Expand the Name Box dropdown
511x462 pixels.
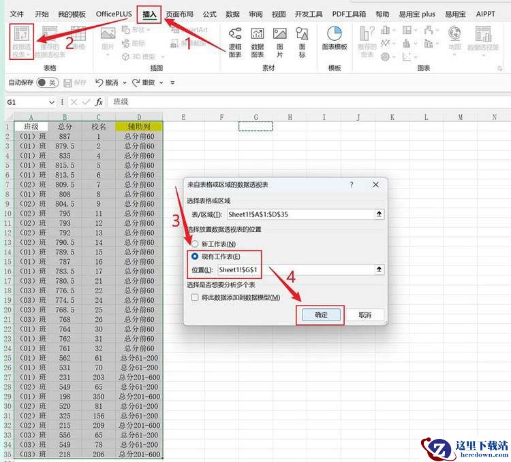pyautogui.click(x=52, y=102)
